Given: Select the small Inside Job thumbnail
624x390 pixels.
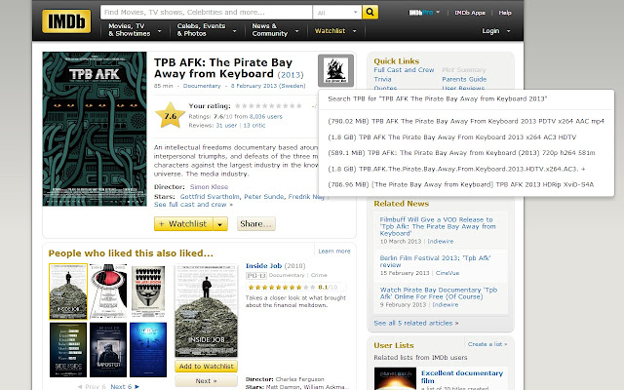Looking at the screenshot, I should [x=68, y=292].
